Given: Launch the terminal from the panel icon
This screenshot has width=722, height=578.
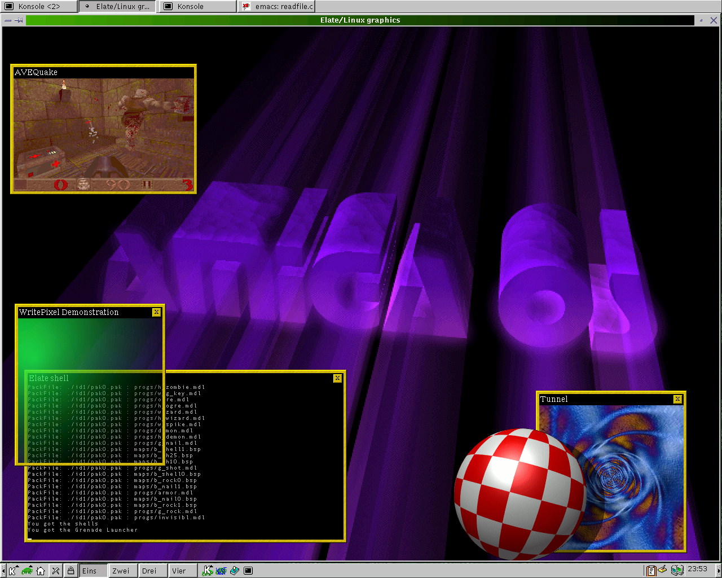Looking at the screenshot, I should [248, 571].
